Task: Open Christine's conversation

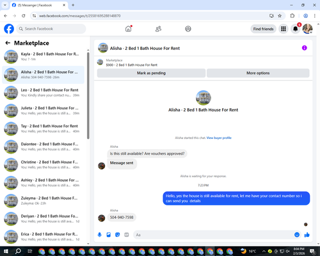Action: click(44, 164)
